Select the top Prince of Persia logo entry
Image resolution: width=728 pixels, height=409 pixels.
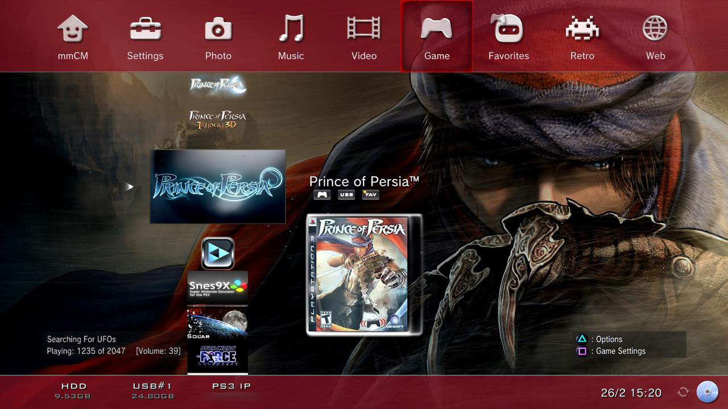coord(218,85)
